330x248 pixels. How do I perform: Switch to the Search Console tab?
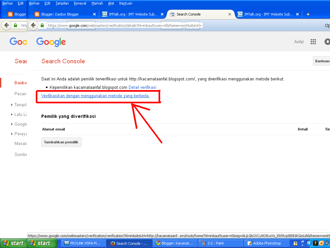click(x=200, y=14)
